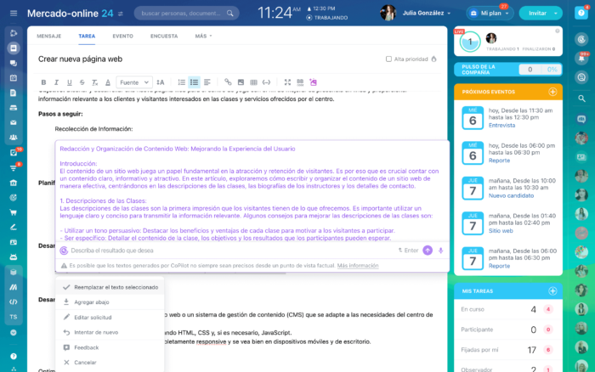Select the TAREA tab

point(87,36)
